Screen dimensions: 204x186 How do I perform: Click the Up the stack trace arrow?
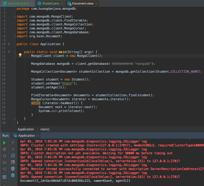(x=13, y=143)
